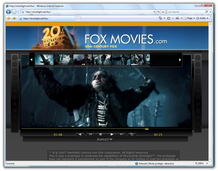Screen dimensions: 218x171
Task: Expand the toolbar overflow chevron
Action: [x=210, y=17]
